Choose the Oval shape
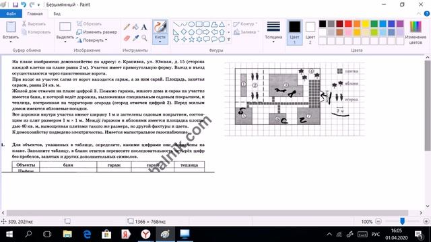The image size is (431, 242). [x=191, y=24]
